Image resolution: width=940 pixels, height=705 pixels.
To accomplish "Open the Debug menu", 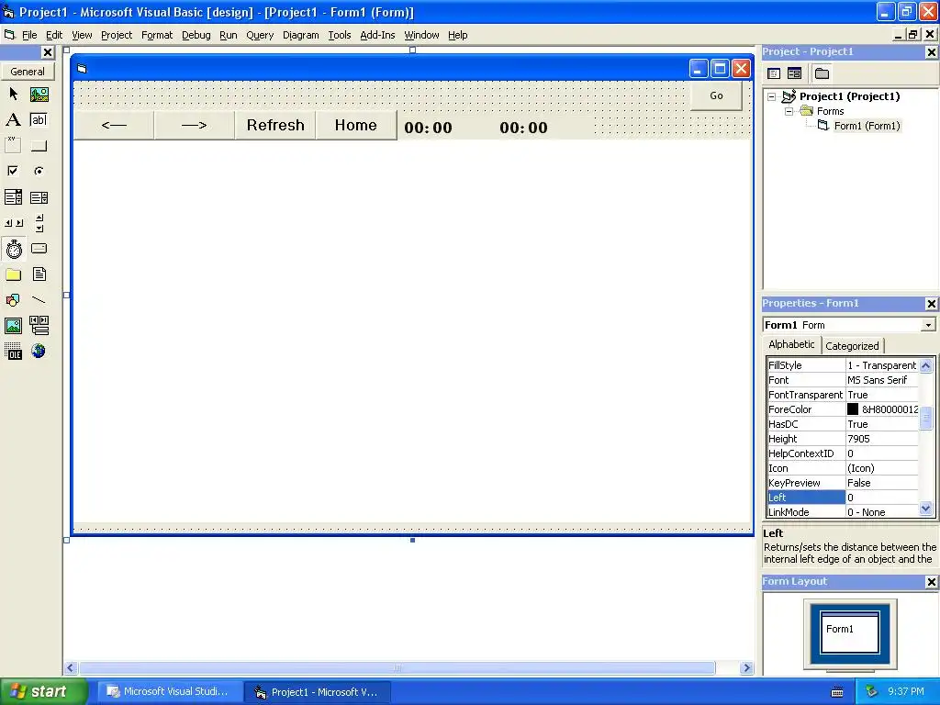I will [x=196, y=36].
